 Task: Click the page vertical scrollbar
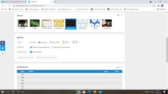pyautogui.click(x=167, y=50)
